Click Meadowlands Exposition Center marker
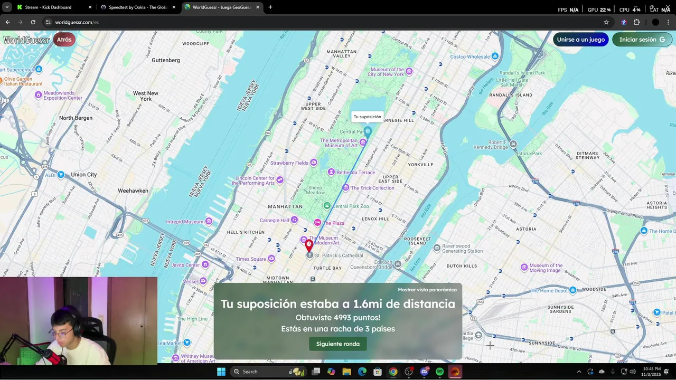This screenshot has height=380, width=676. coord(38,95)
